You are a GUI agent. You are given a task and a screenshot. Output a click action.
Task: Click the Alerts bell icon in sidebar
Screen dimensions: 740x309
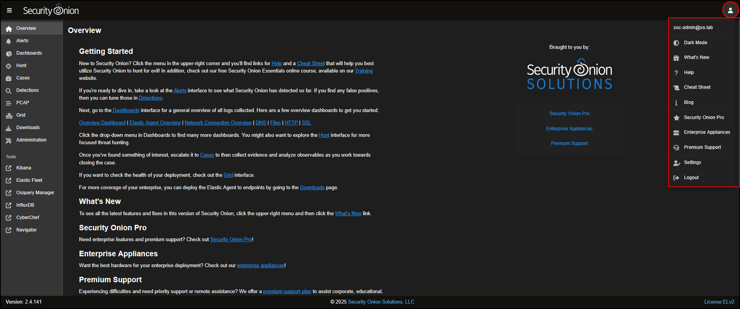[x=9, y=41]
